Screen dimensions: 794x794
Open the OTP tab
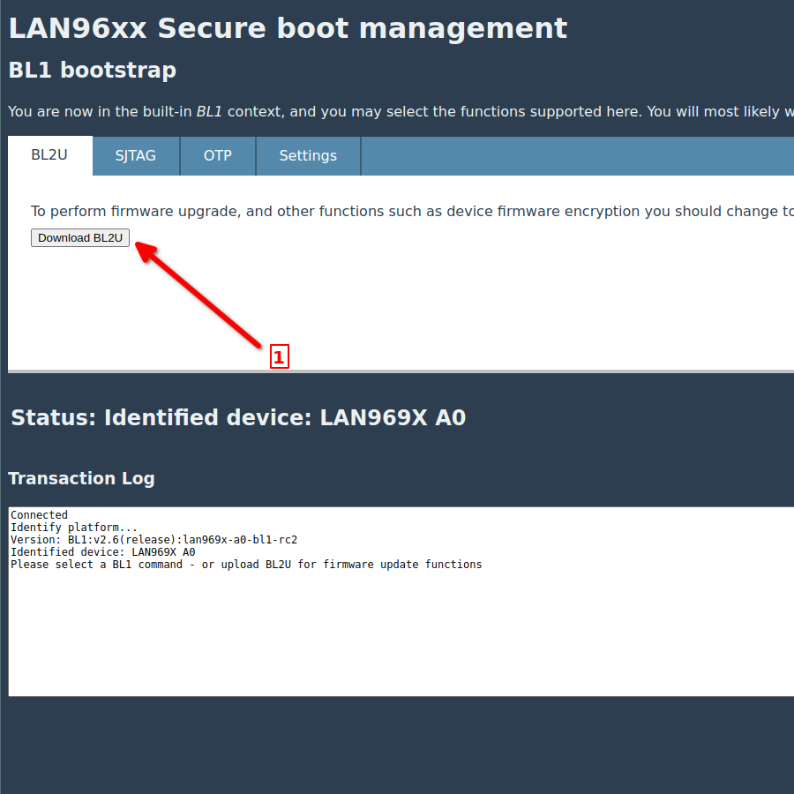(218, 155)
